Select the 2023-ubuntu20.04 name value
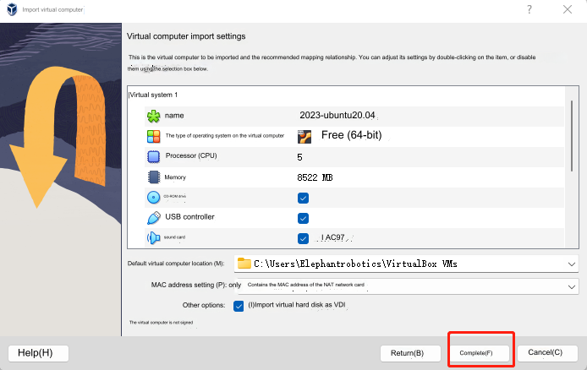Screen dimensions: 587x370 tap(337, 115)
